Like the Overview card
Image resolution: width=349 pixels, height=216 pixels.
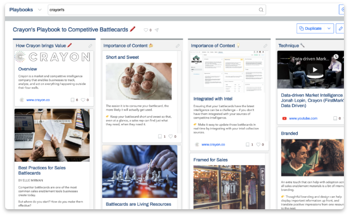click(83, 100)
